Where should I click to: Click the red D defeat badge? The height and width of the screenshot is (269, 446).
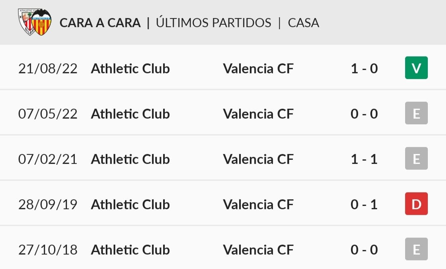416,204
